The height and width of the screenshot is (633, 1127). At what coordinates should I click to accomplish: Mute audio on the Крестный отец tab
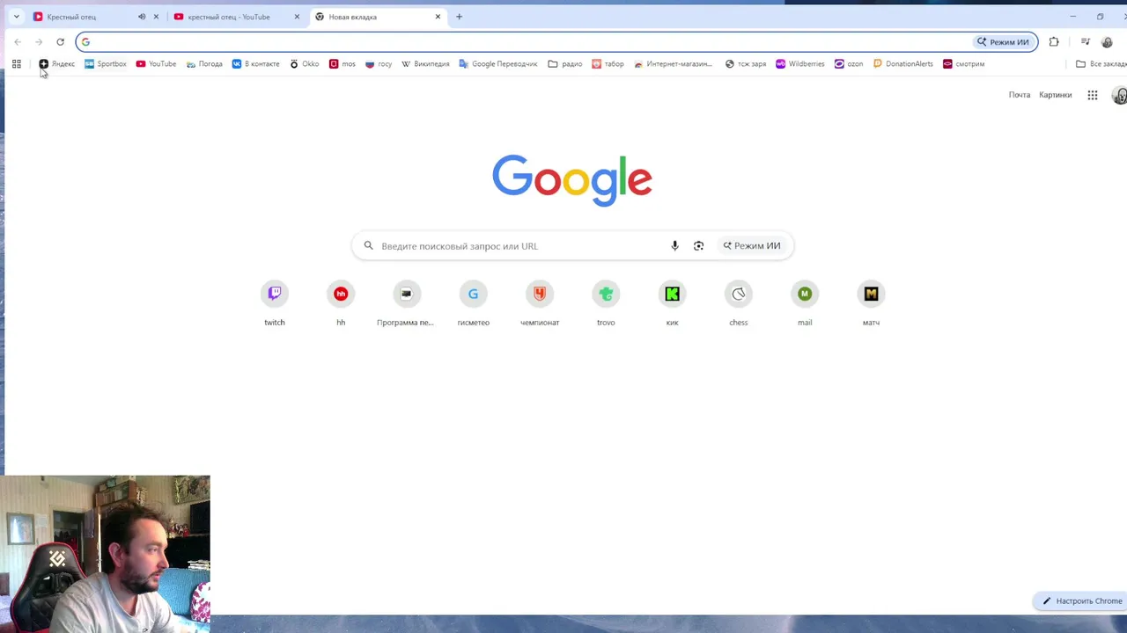(142, 17)
